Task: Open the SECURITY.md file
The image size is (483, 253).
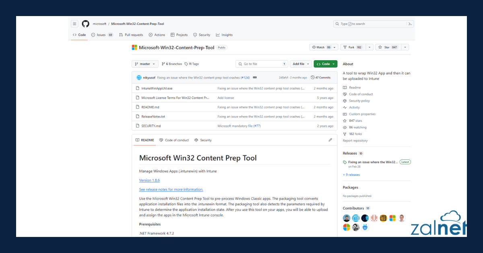Action: (151, 126)
